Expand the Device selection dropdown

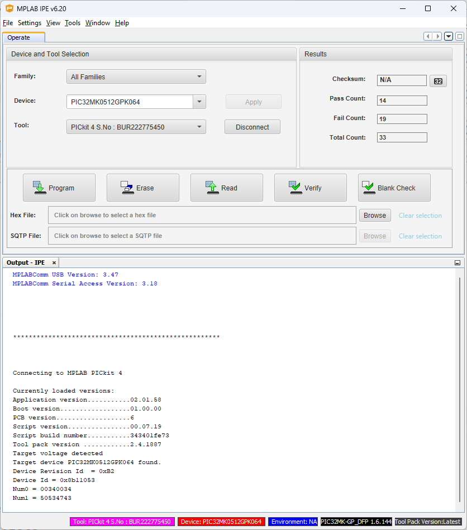pyautogui.click(x=199, y=101)
